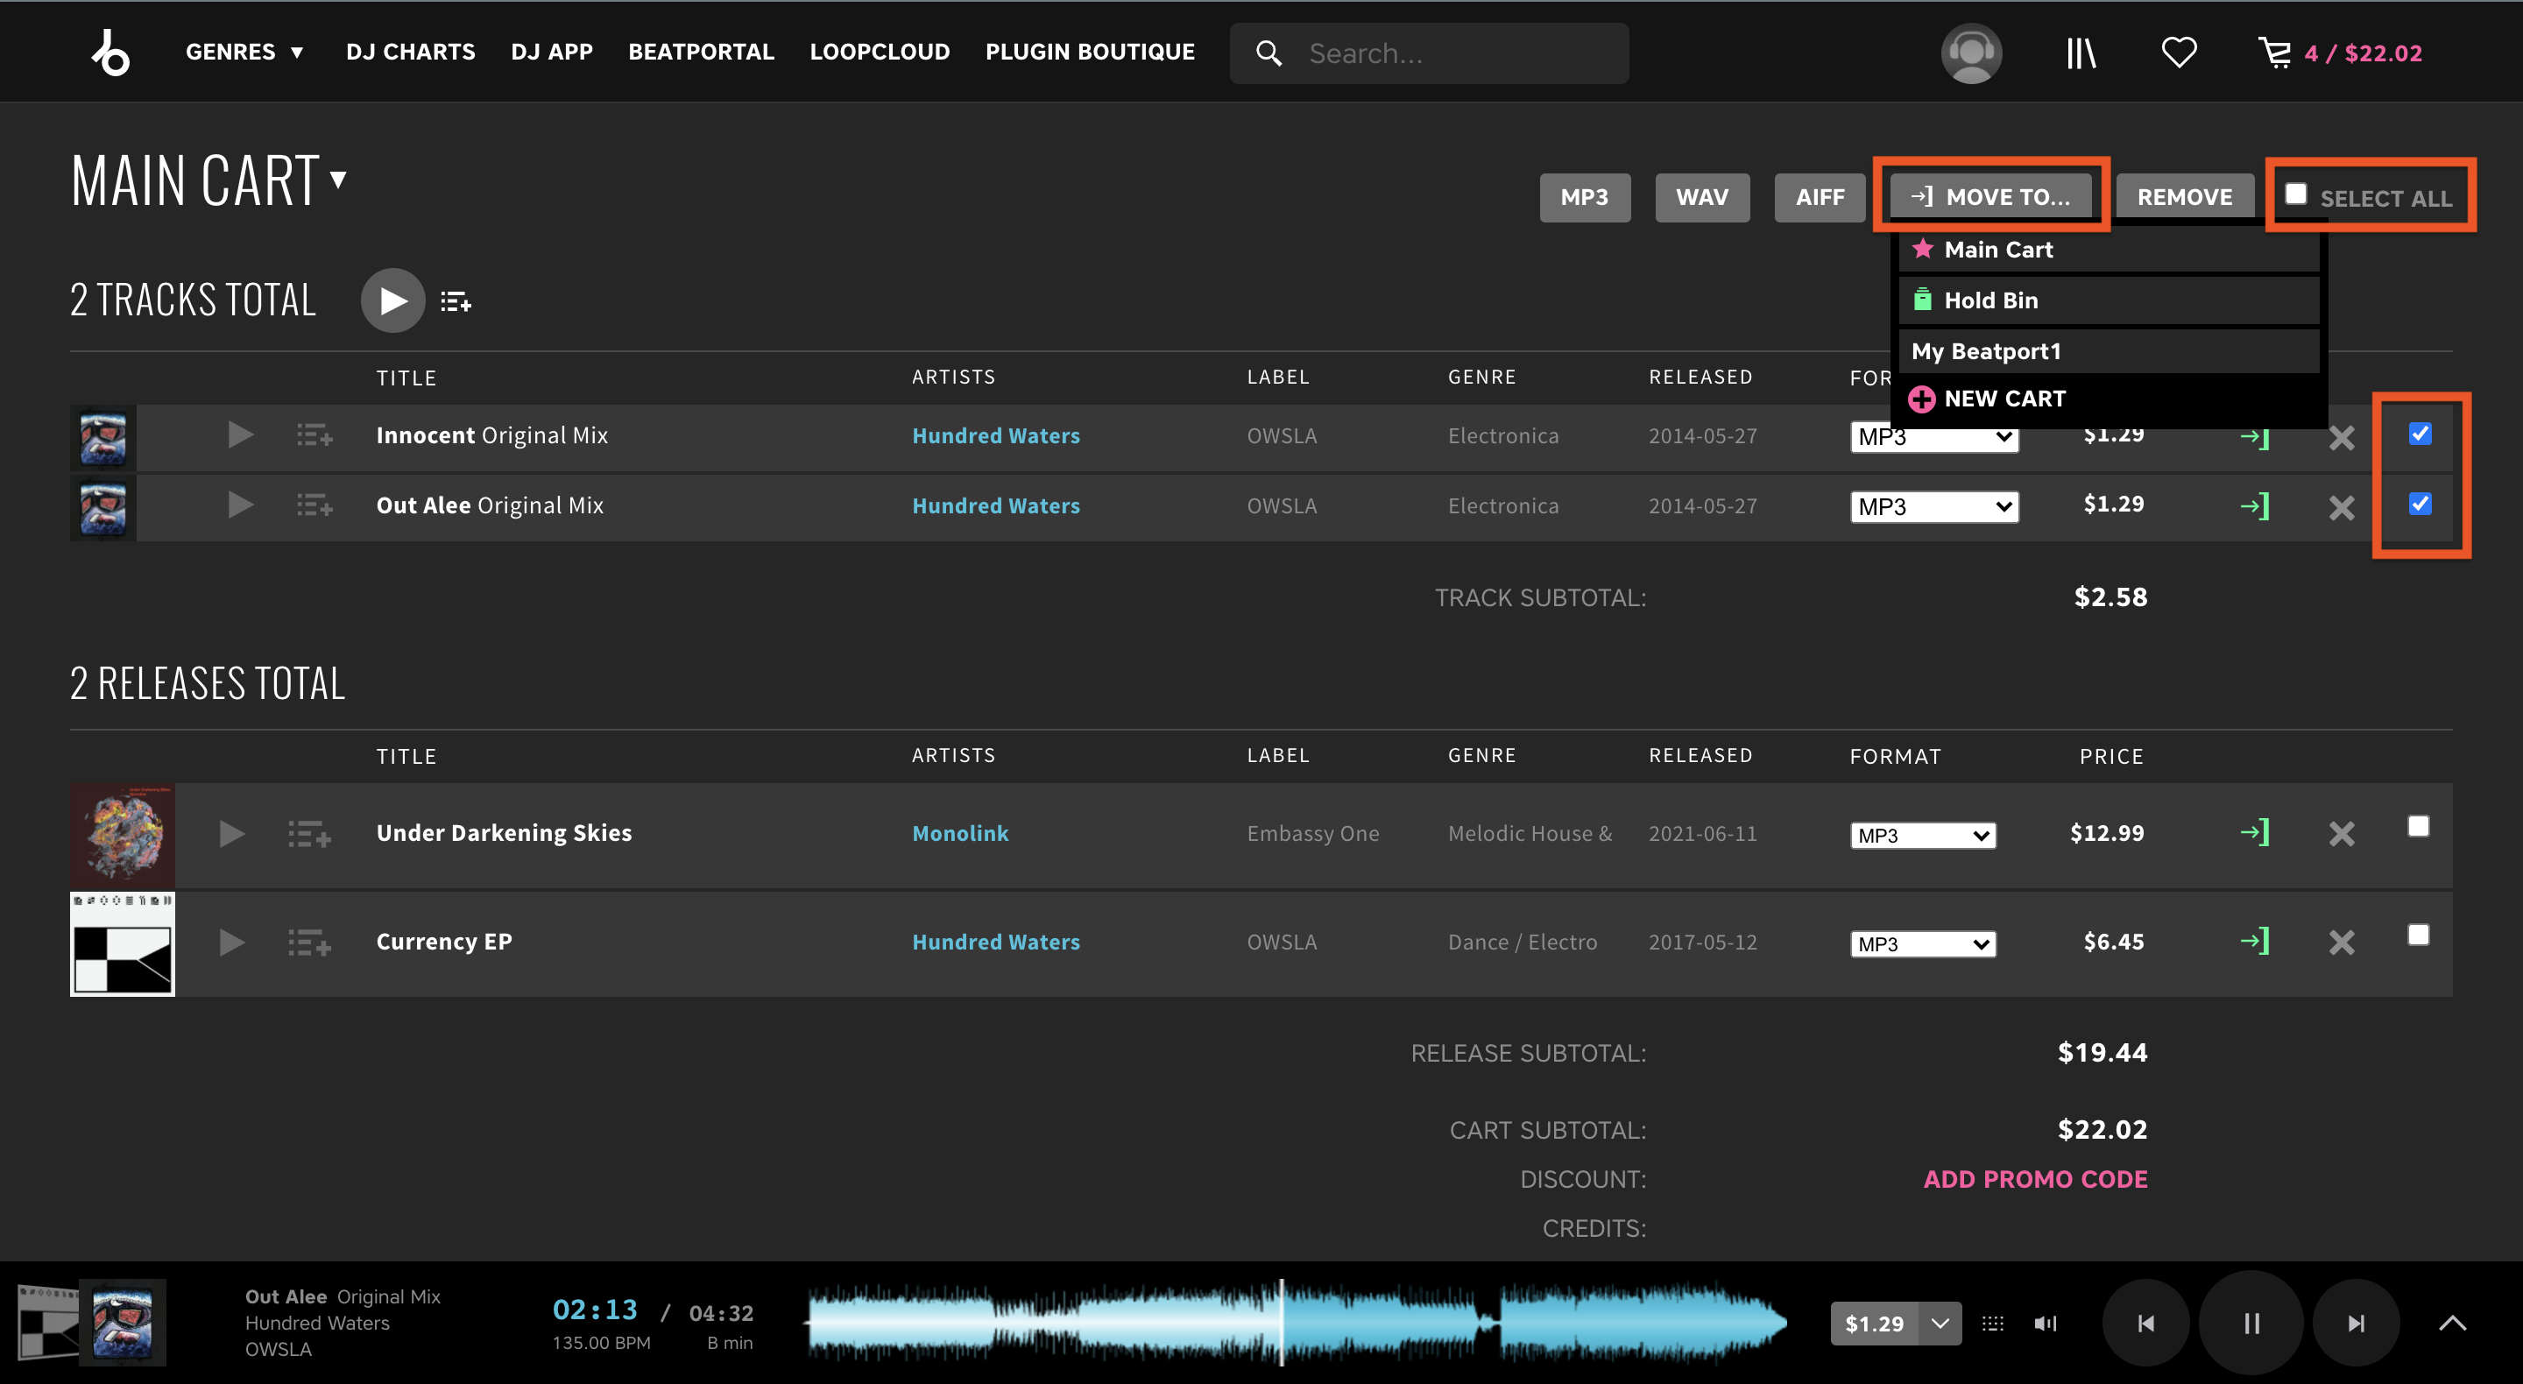The height and width of the screenshot is (1384, 2523).
Task: Open the Genres dropdown menu
Action: pos(245,52)
